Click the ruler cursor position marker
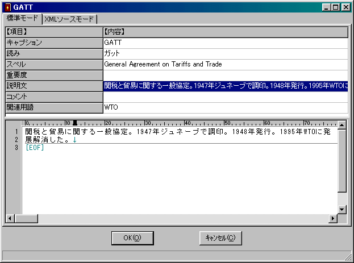Screen dimensions: 354x263 (74, 123)
